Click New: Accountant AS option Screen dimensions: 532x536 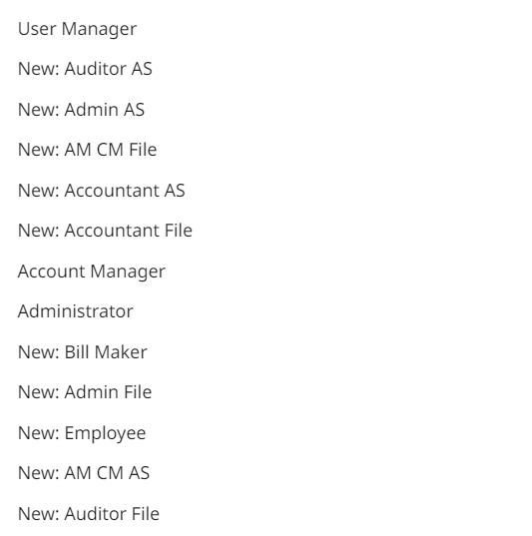102,191
